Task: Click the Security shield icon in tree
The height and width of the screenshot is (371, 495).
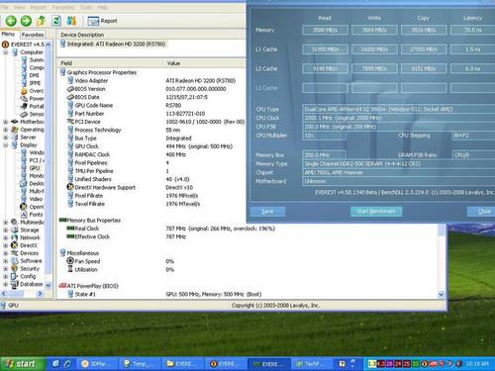Action: (14, 268)
